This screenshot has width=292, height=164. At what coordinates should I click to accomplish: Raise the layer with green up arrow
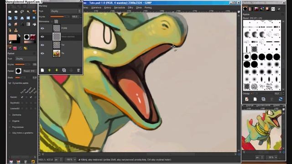(49, 70)
